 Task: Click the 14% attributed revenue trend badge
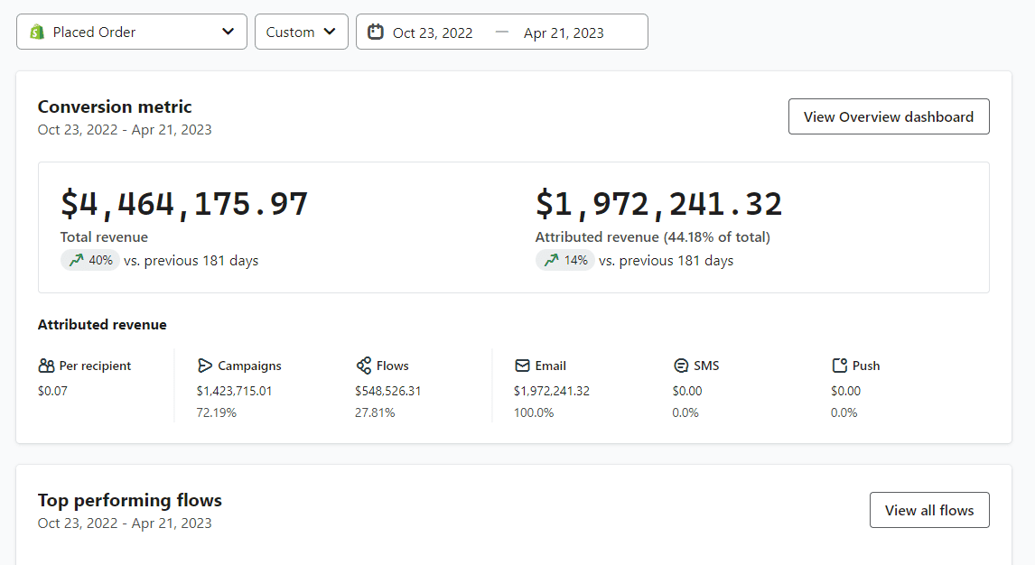(x=565, y=261)
